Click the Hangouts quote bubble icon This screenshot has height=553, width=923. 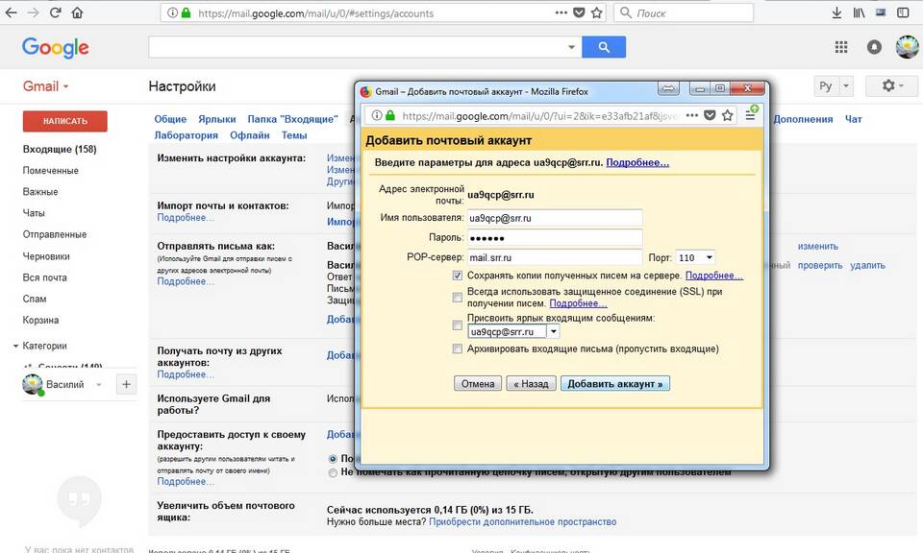click(x=80, y=501)
